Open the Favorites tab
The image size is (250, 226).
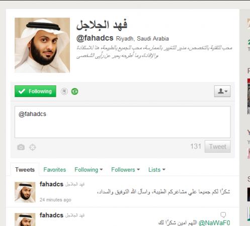coord(55,170)
